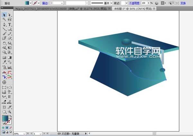
Task: Click the align/transform grid icon in control bar
Action: click(x=162, y=3)
